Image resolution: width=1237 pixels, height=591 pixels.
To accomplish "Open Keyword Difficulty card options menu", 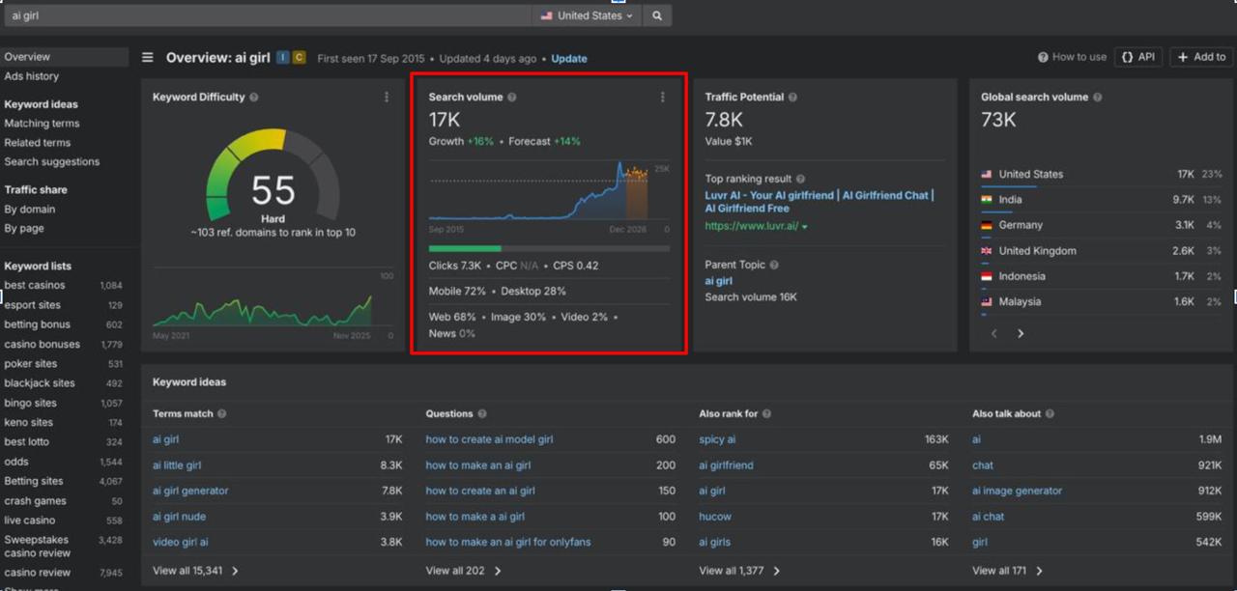I will click(387, 98).
